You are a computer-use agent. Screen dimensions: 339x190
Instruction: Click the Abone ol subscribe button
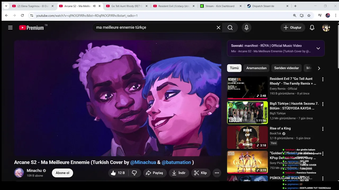click(x=63, y=173)
